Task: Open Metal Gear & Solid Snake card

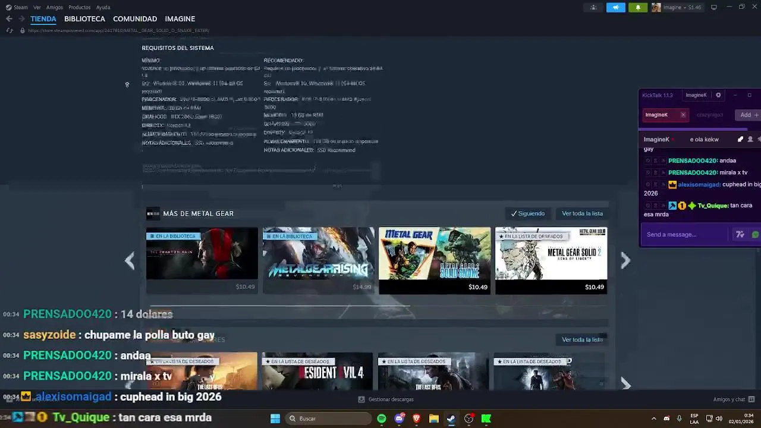Action: pos(435,260)
